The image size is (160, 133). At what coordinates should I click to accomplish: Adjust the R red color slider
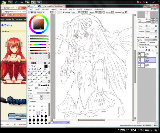pos(38,36)
